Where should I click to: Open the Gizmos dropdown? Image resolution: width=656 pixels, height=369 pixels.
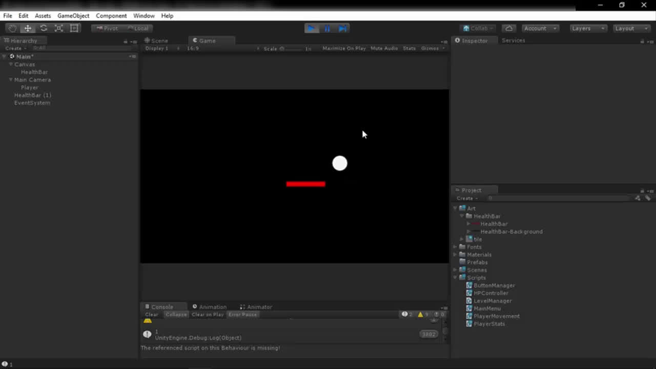coord(433,48)
